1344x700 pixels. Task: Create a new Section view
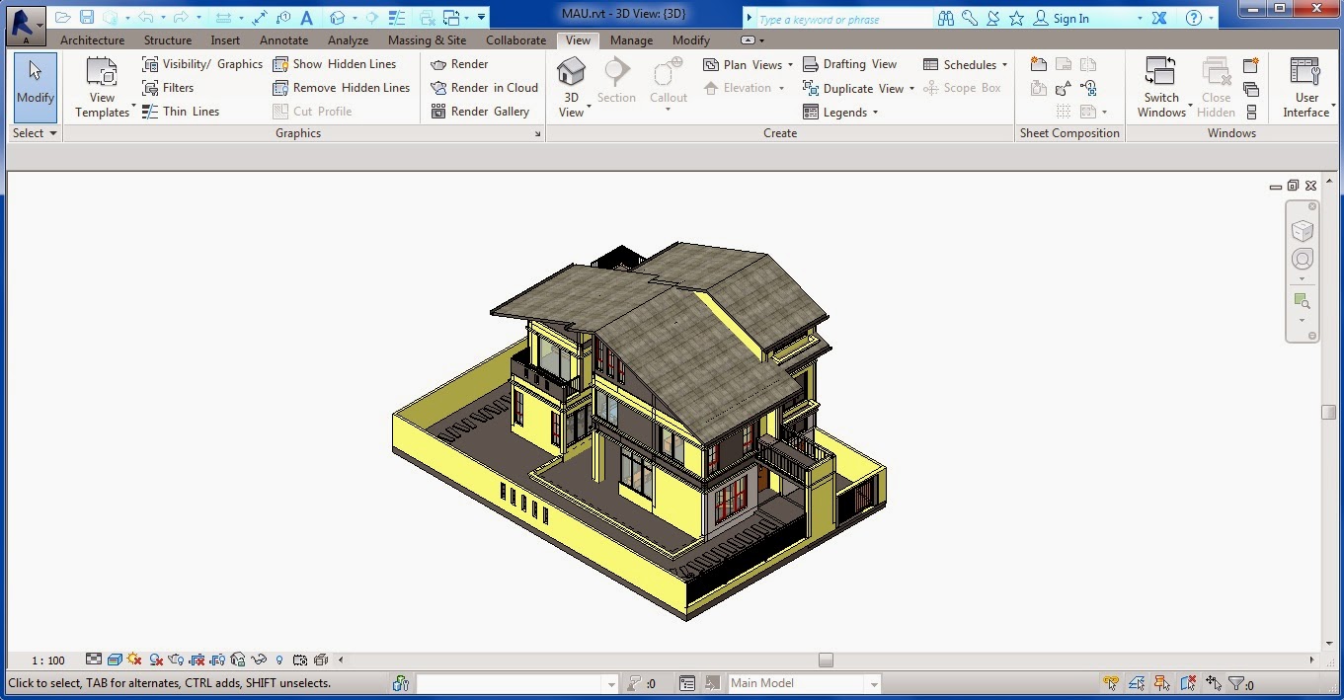616,84
